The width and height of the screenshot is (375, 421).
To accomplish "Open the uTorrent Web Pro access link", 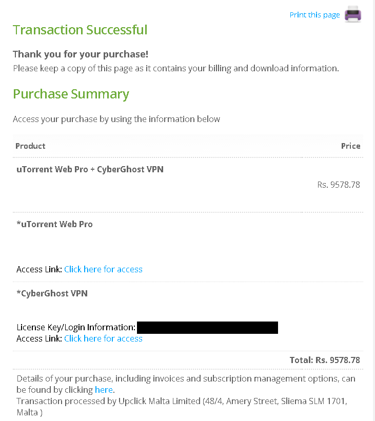I will pyautogui.click(x=103, y=269).
